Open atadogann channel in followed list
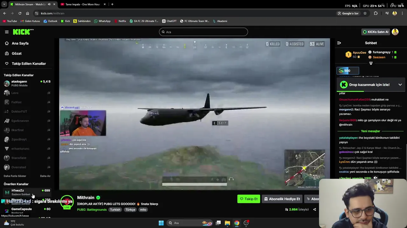 pos(27,83)
